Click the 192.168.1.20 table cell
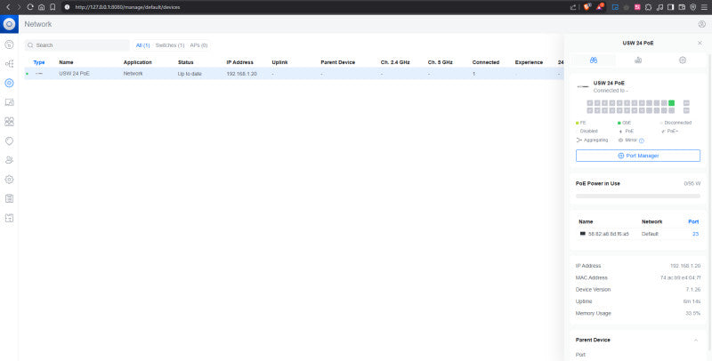 tap(241, 74)
